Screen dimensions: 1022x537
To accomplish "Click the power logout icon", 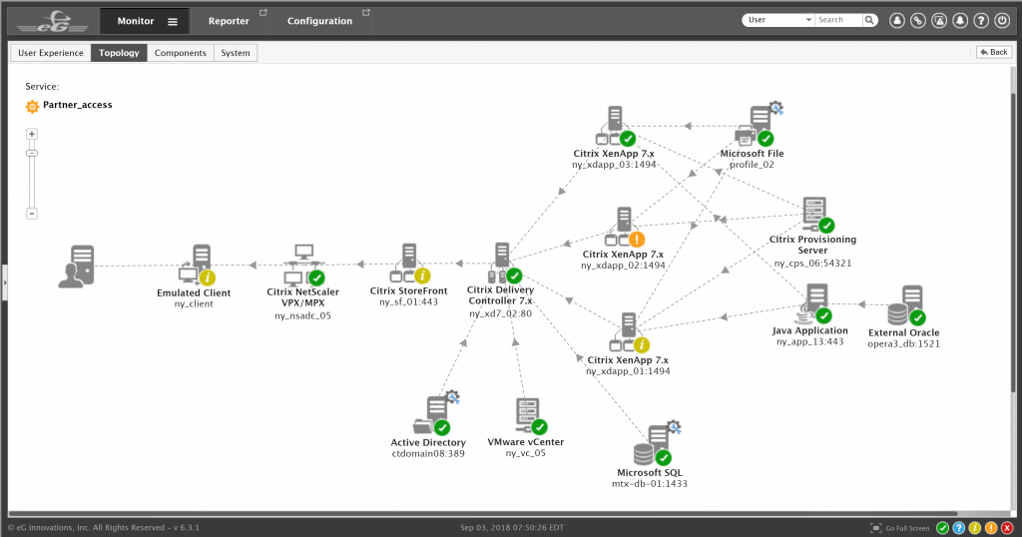I will point(1002,20).
